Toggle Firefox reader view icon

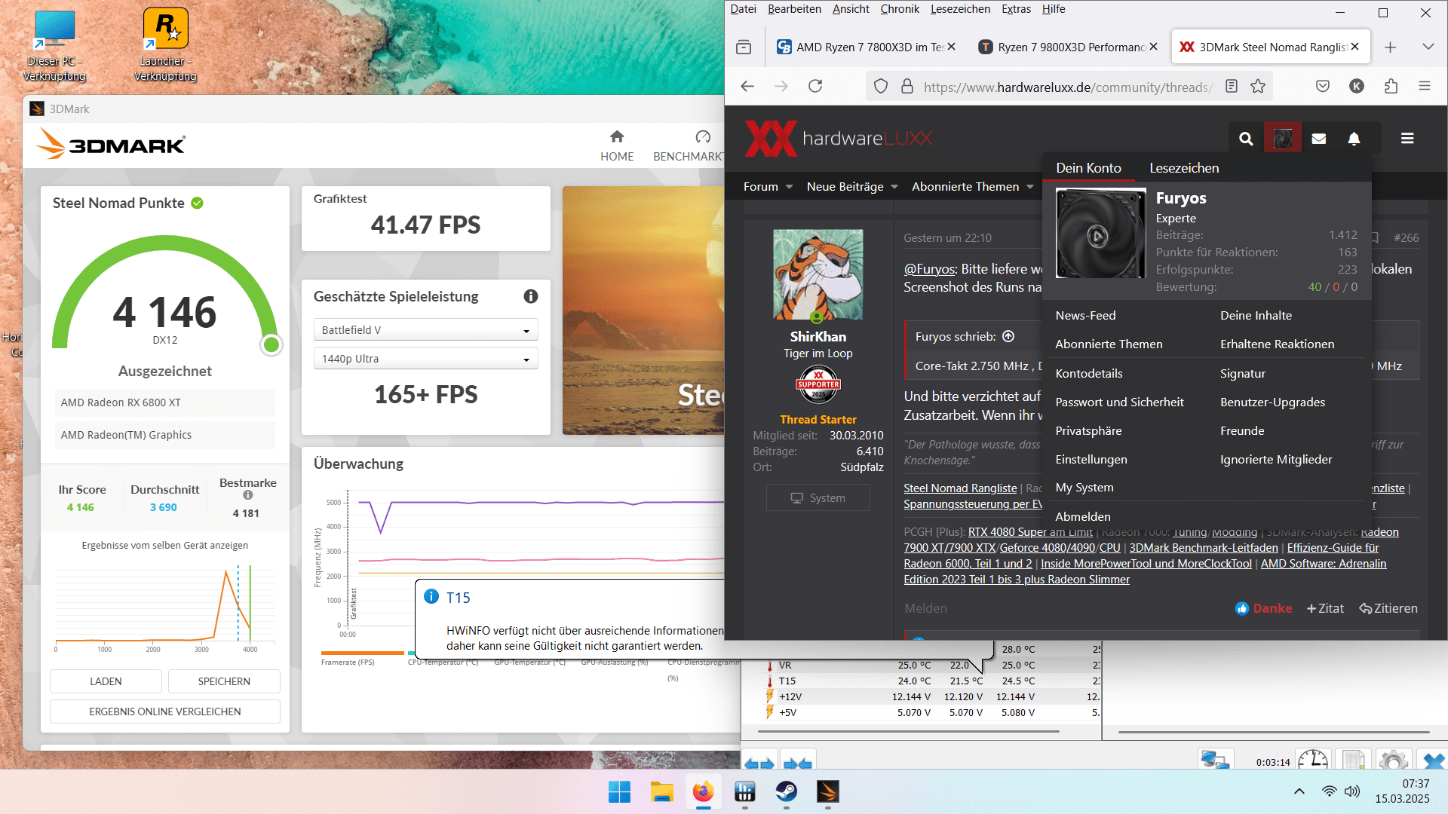[x=1232, y=87]
